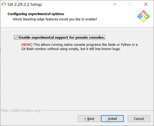Screen dimensions: 154x126
Task: Click the red (NEW!) label
Action: [27, 45]
